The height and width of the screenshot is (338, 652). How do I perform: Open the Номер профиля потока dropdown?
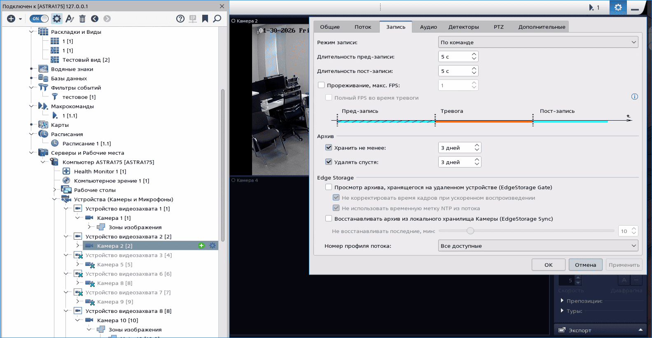[x=538, y=246]
